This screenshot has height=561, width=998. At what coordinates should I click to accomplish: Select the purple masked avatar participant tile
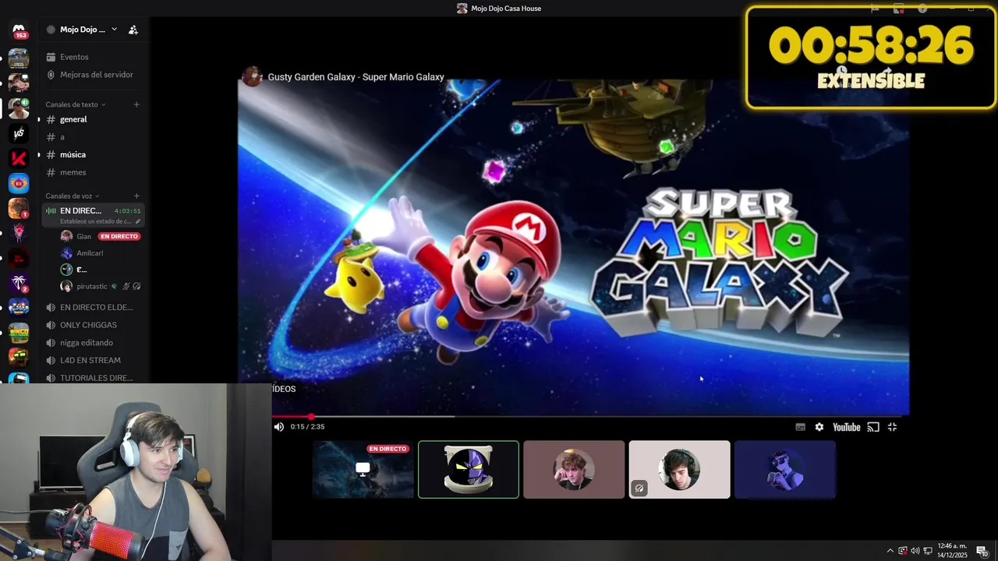(469, 470)
